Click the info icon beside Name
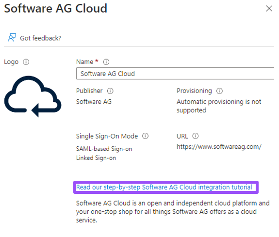This screenshot has height=237, width=279. (x=106, y=62)
